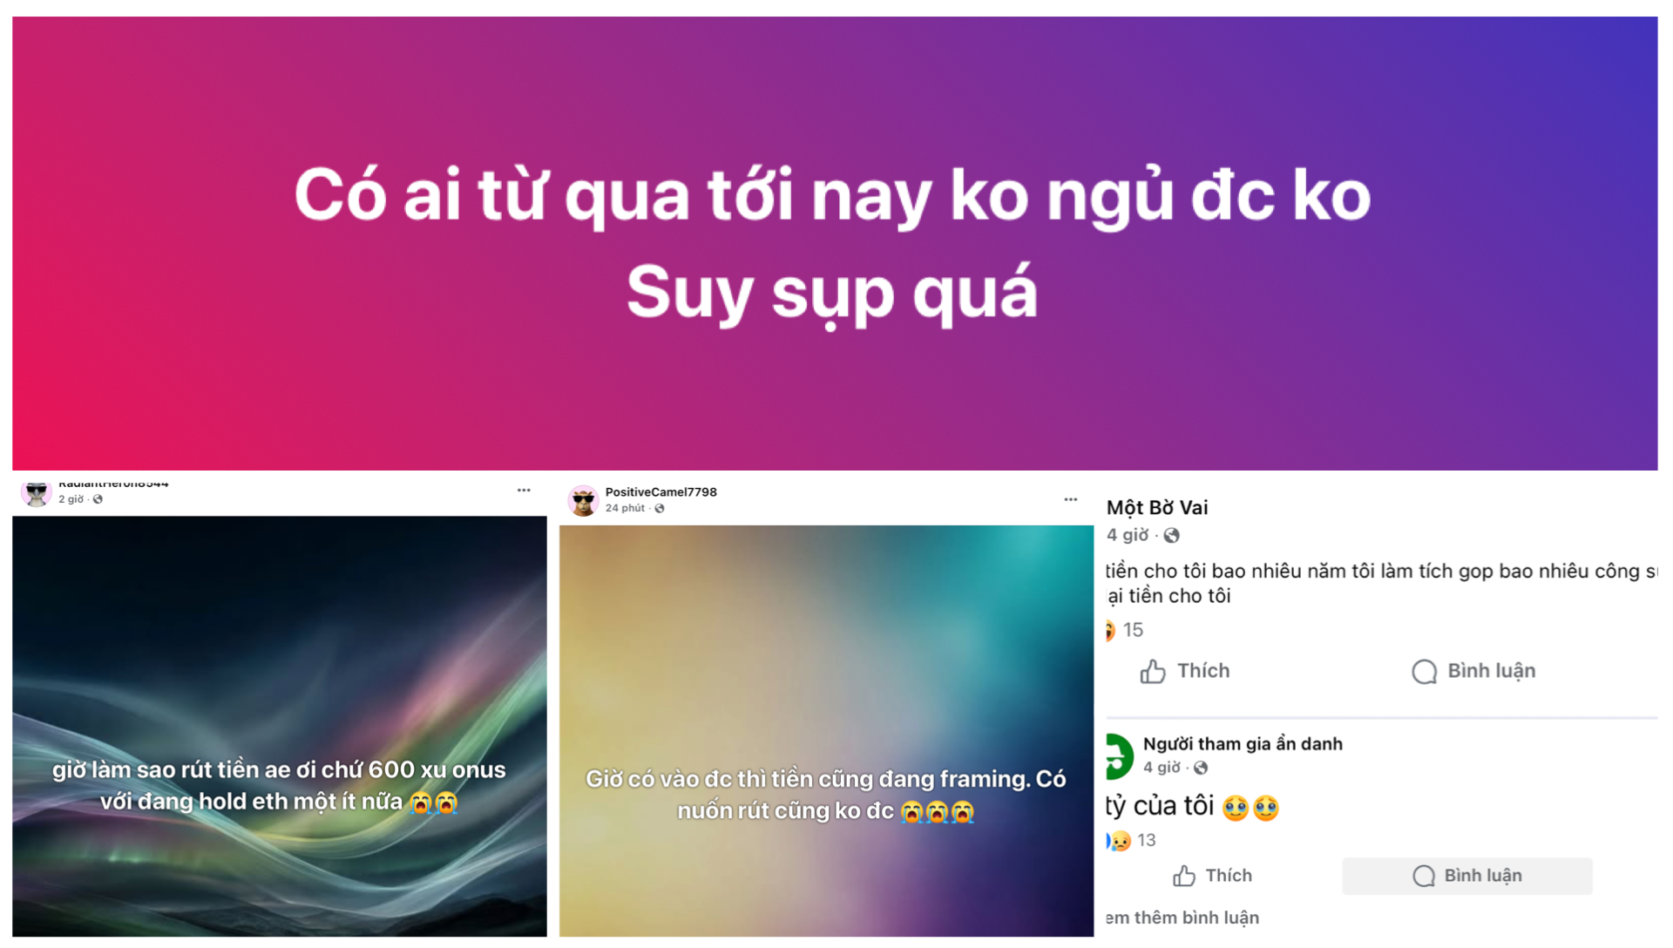Open the PositiveCamel7798 username link
The height and width of the screenshot is (948, 1673).
pos(660,492)
